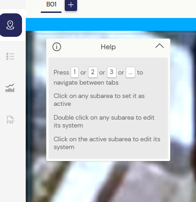Click 'Click on the active subarea' help line
This screenshot has height=202, width=196.
(107, 143)
